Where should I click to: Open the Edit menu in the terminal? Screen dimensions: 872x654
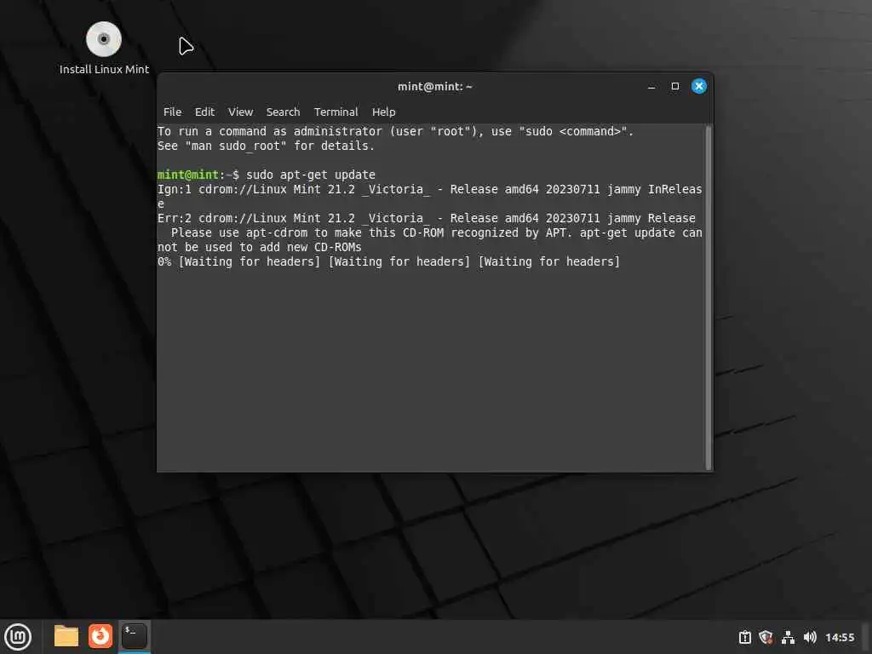(204, 112)
